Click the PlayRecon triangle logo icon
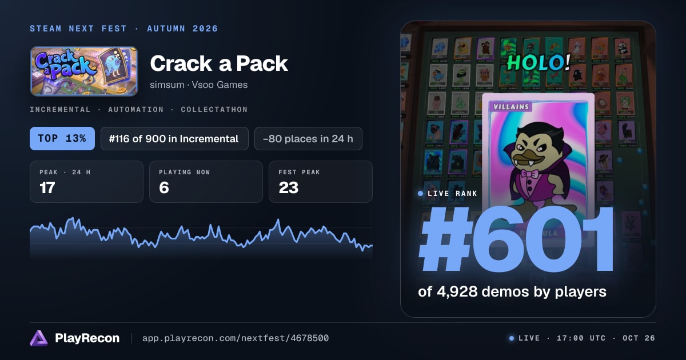The image size is (686, 360). 39,338
